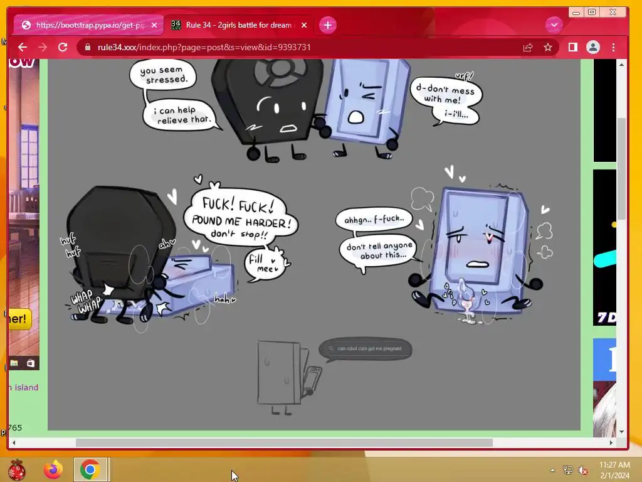
Task: Open the Chrome profile avatar menu
Action: (x=593, y=48)
